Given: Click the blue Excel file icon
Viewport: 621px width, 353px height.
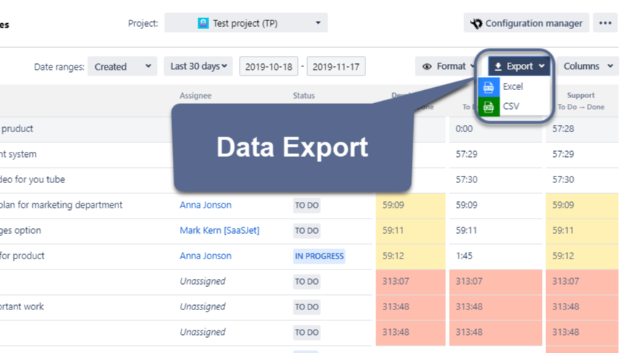Looking at the screenshot, I should click(489, 86).
